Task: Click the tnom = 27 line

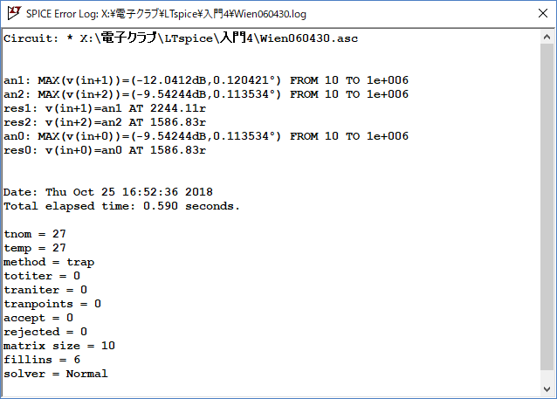Action: [x=35, y=234]
